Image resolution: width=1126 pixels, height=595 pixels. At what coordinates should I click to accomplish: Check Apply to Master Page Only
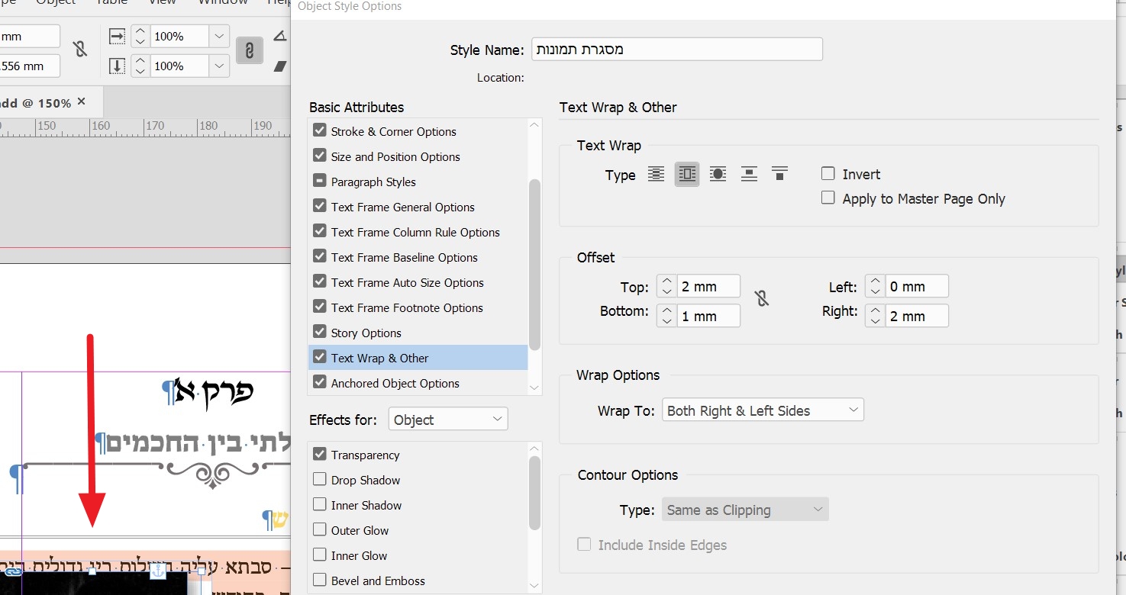point(828,198)
